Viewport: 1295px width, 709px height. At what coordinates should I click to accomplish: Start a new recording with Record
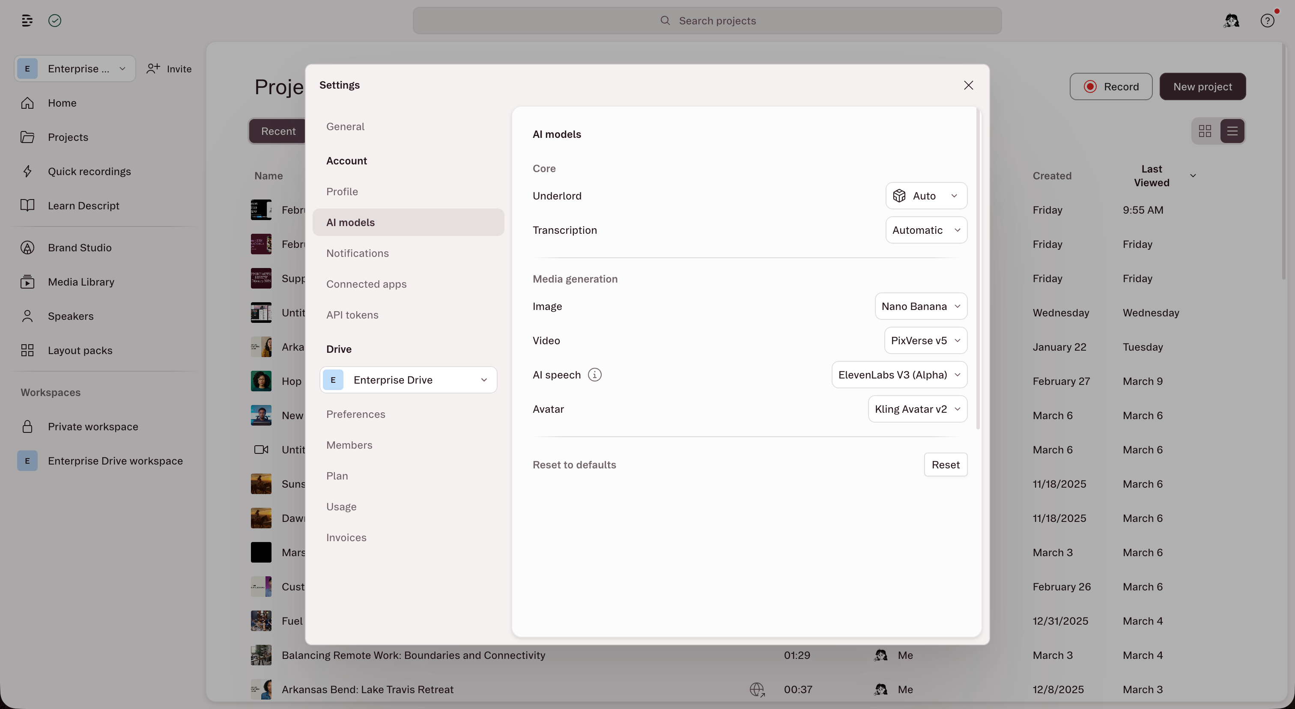1111,86
